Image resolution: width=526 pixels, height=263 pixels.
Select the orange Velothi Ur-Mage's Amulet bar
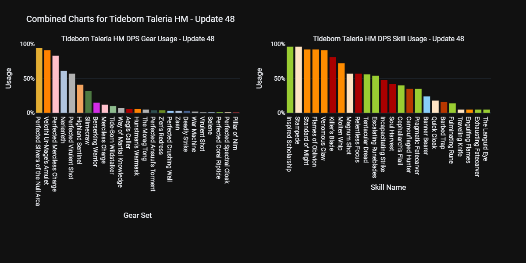[47, 82]
